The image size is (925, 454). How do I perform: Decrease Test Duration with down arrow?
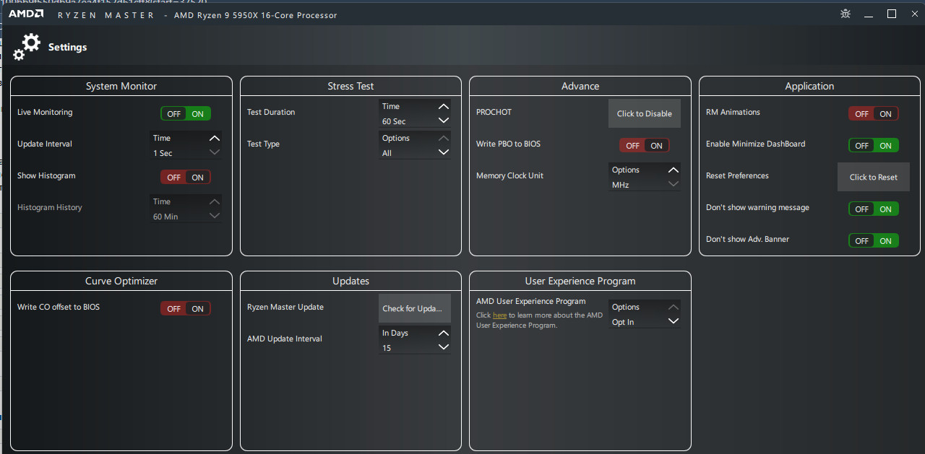[444, 121]
